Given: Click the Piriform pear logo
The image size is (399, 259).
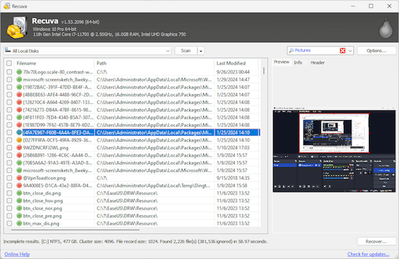Looking at the screenshot, I should 386,28.
